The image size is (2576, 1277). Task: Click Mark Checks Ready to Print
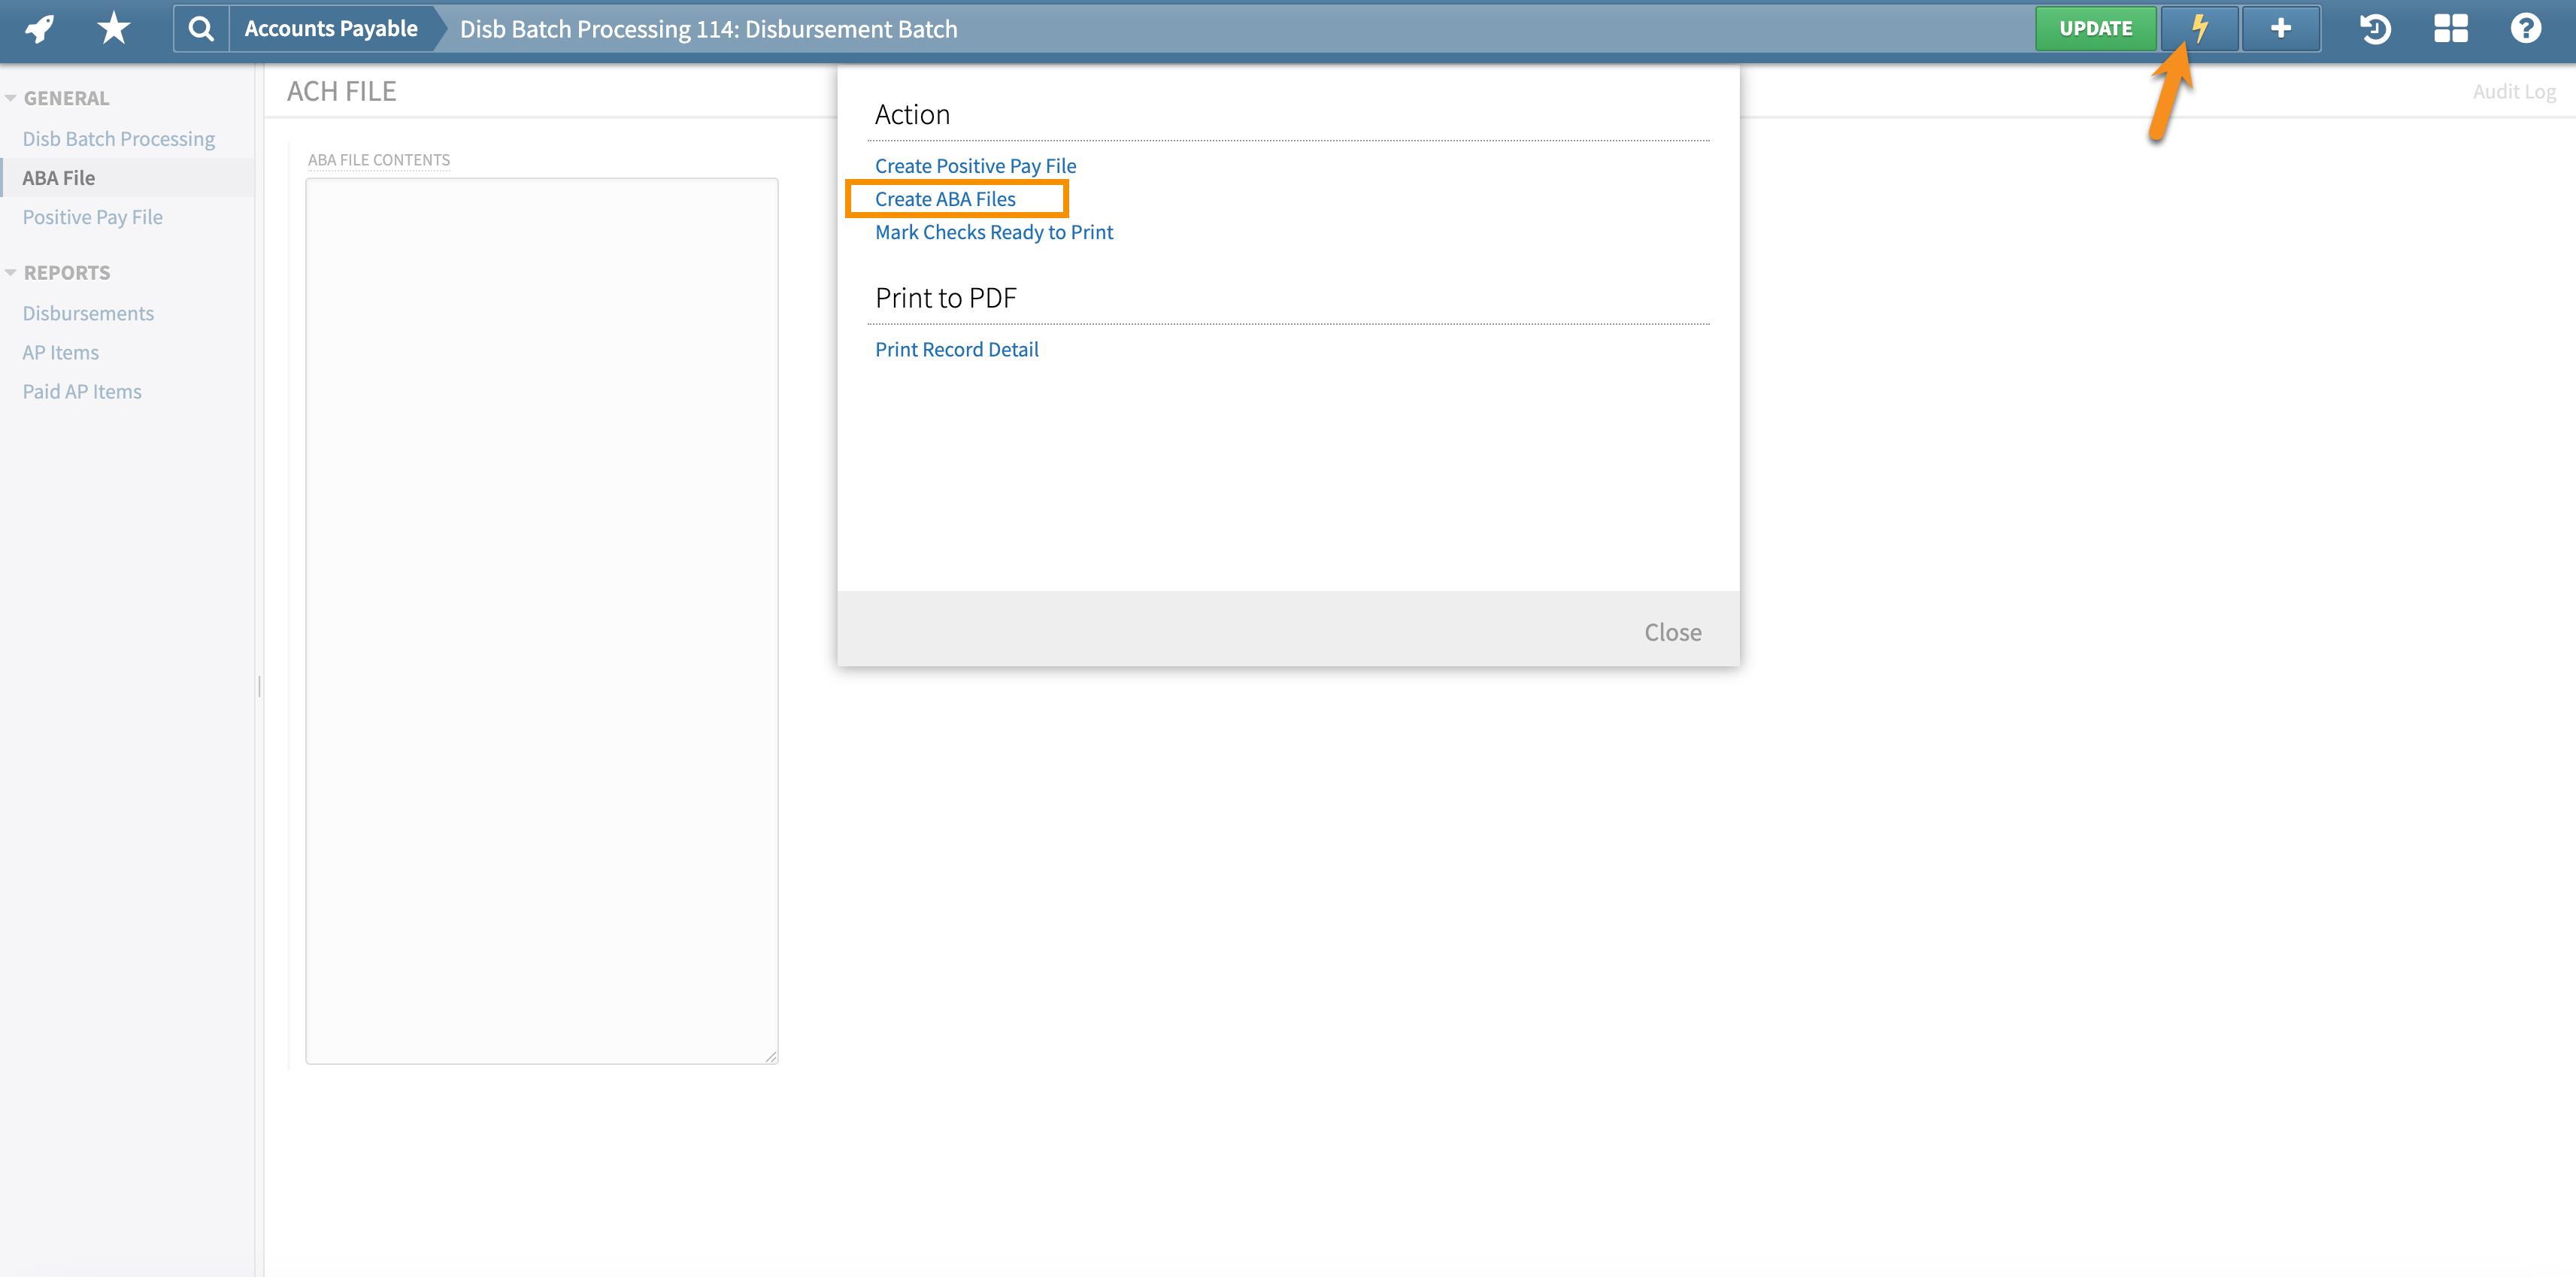pyautogui.click(x=994, y=232)
